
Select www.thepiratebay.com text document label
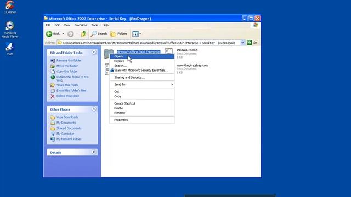(192, 66)
